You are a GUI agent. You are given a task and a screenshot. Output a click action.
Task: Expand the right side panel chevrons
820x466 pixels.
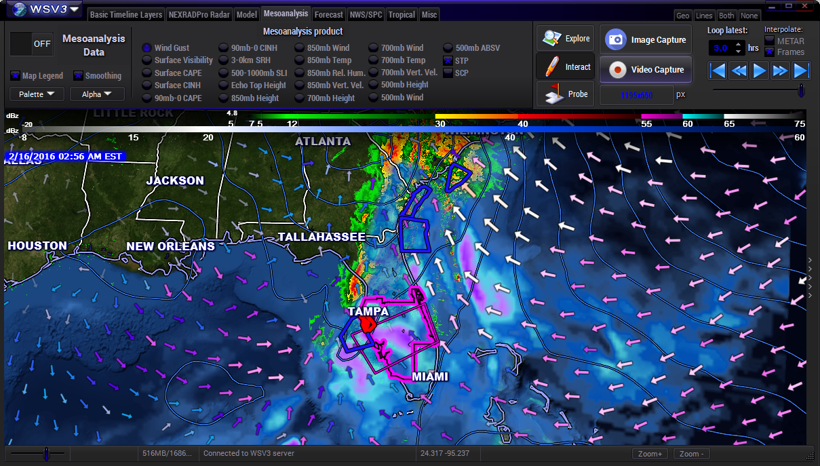pyautogui.click(x=811, y=278)
